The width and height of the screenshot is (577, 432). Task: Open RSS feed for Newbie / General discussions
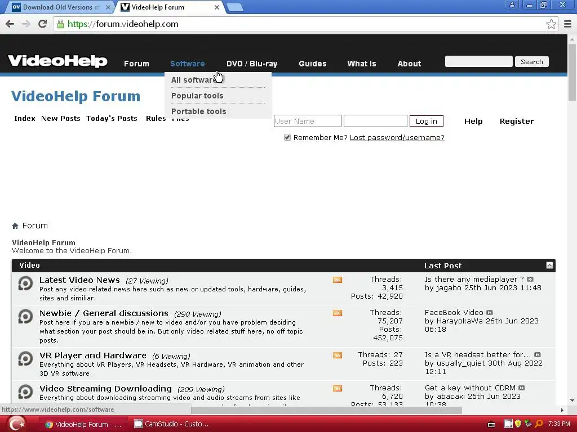(338, 313)
